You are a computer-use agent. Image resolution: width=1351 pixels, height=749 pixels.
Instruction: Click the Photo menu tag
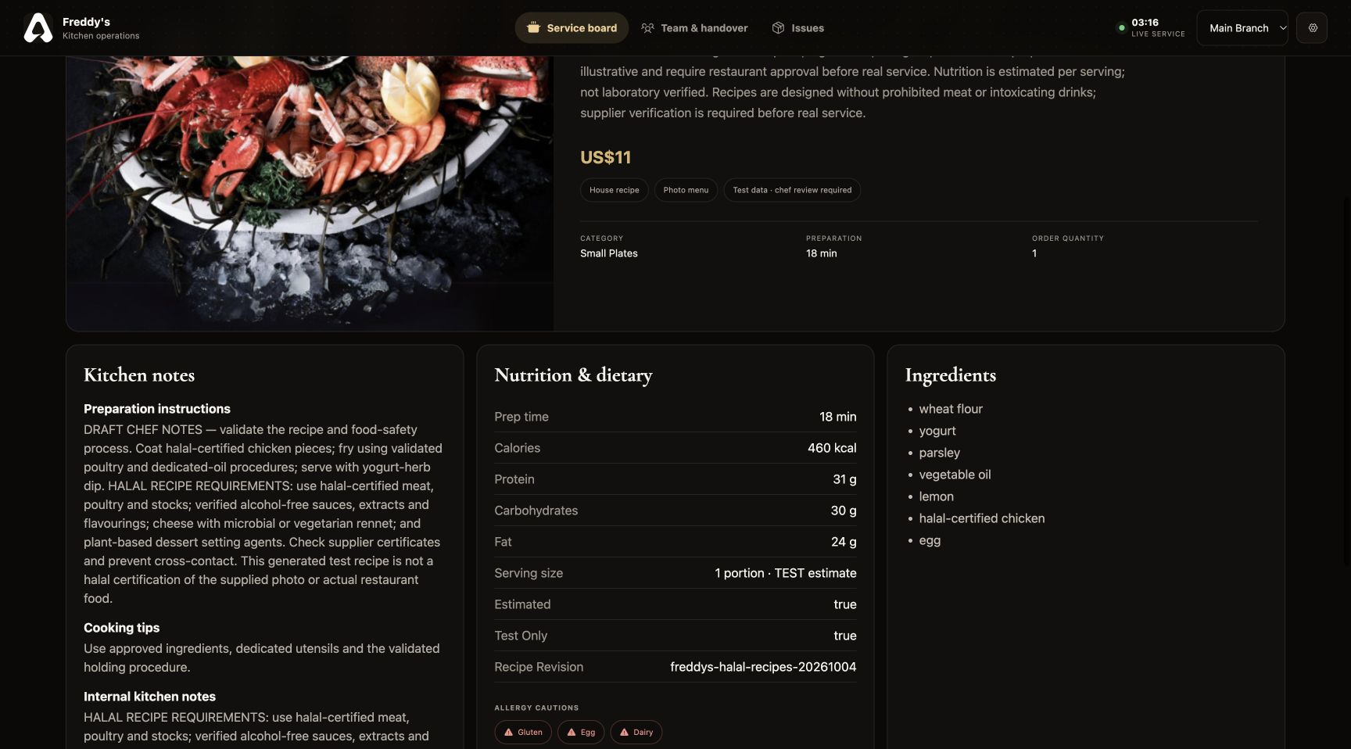click(686, 190)
